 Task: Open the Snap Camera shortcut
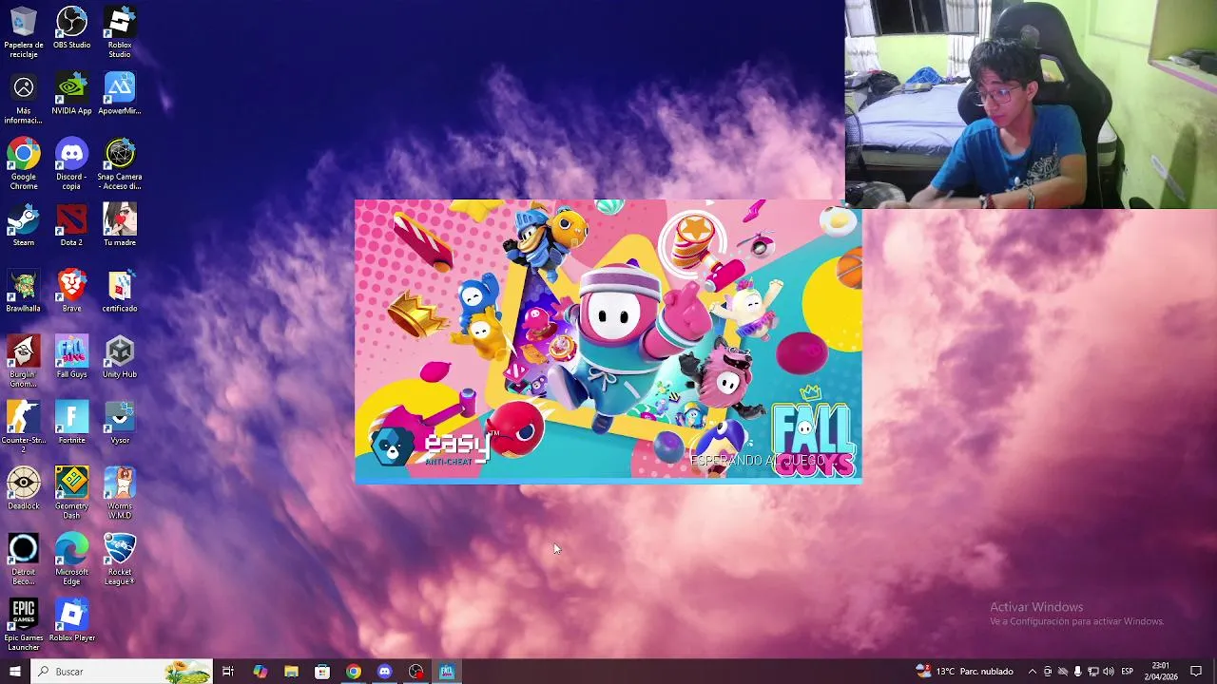pyautogui.click(x=119, y=163)
